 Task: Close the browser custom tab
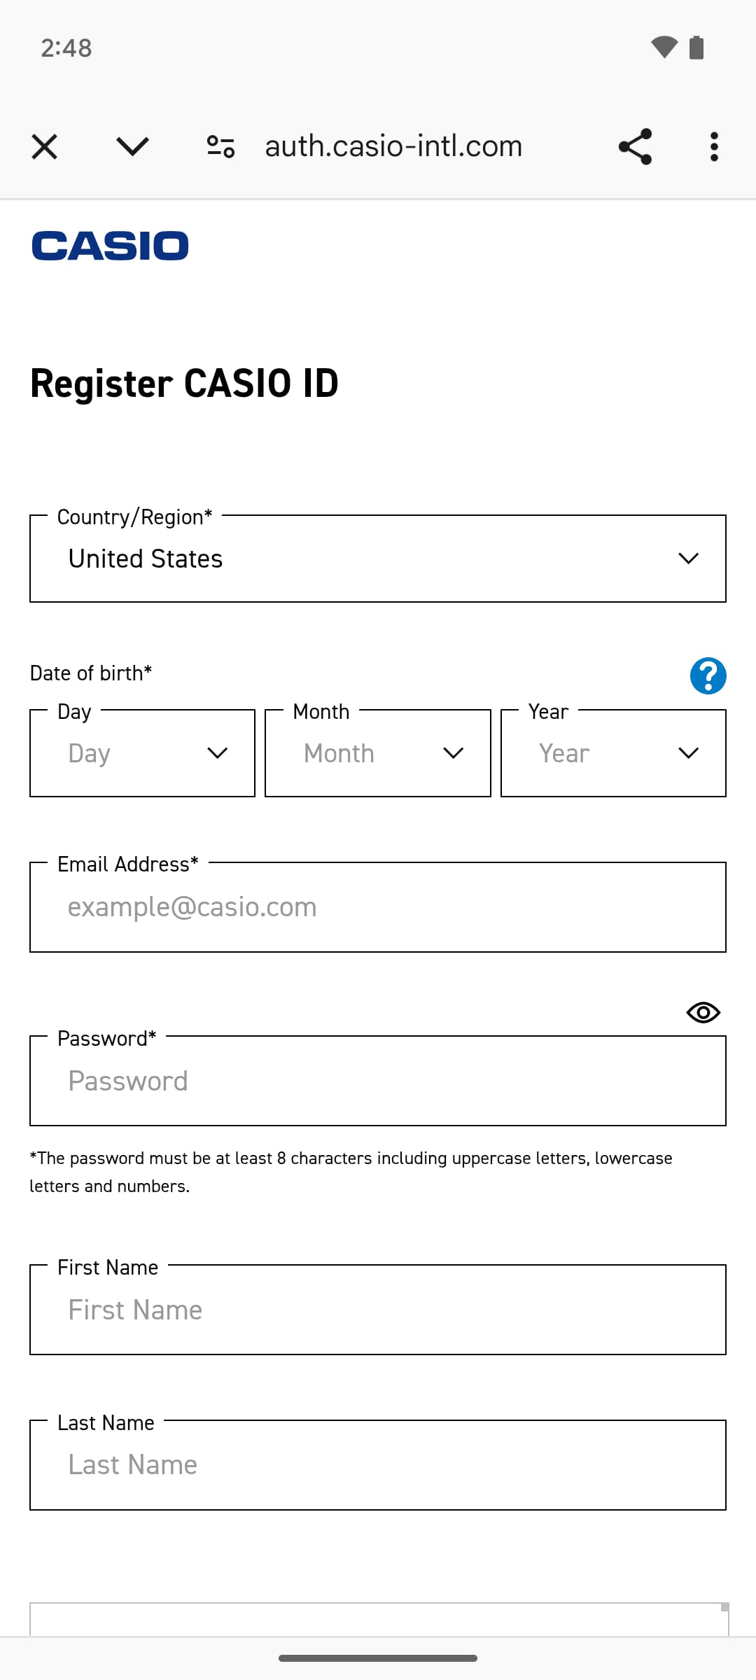(45, 147)
